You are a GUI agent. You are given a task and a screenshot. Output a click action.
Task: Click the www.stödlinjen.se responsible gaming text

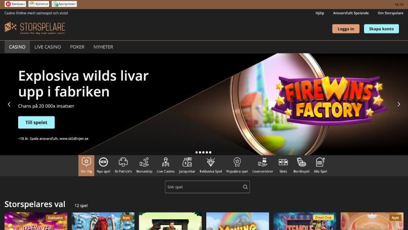tap(74, 139)
